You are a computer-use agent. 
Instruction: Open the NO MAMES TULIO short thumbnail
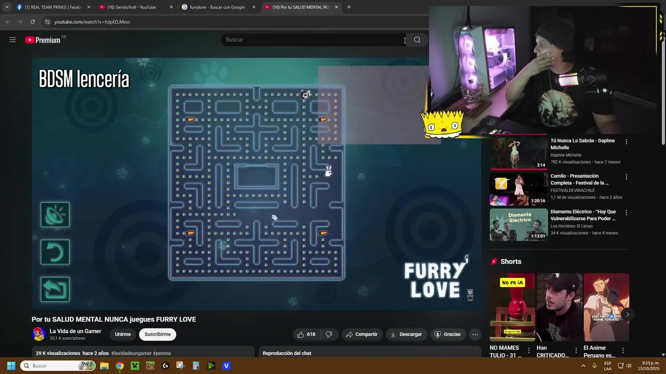(x=512, y=307)
